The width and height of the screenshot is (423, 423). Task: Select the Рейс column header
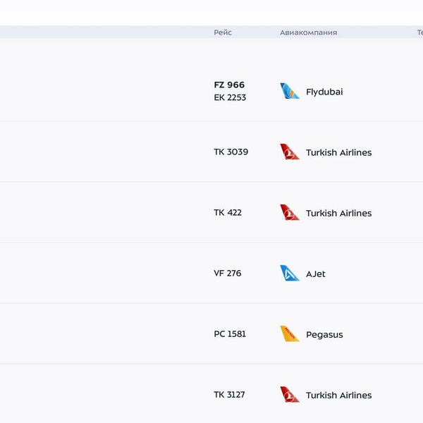[223, 32]
